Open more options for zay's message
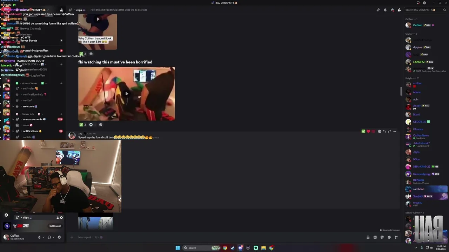449x252 pixels. click(394, 131)
